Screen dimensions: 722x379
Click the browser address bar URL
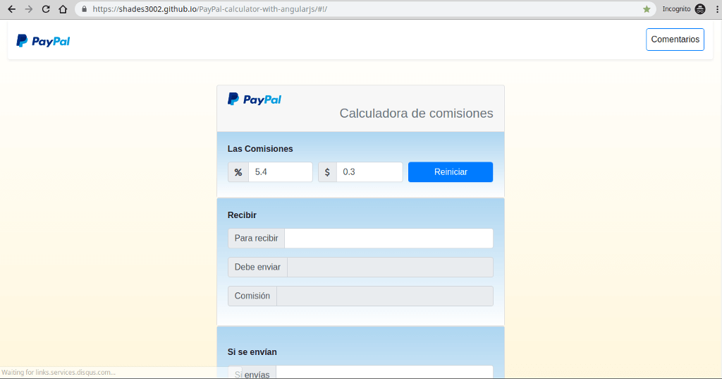coord(210,9)
